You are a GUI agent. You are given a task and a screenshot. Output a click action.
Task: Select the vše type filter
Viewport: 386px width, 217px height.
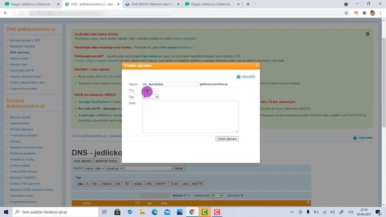pyautogui.click(x=80, y=184)
